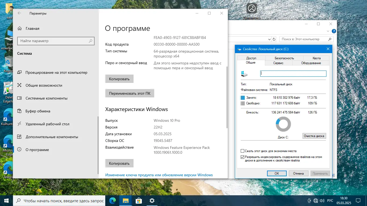Open Microsoft Edge from the taskbar
Image resolution: width=367 pixels, height=206 pixels.
pyautogui.click(x=112, y=201)
